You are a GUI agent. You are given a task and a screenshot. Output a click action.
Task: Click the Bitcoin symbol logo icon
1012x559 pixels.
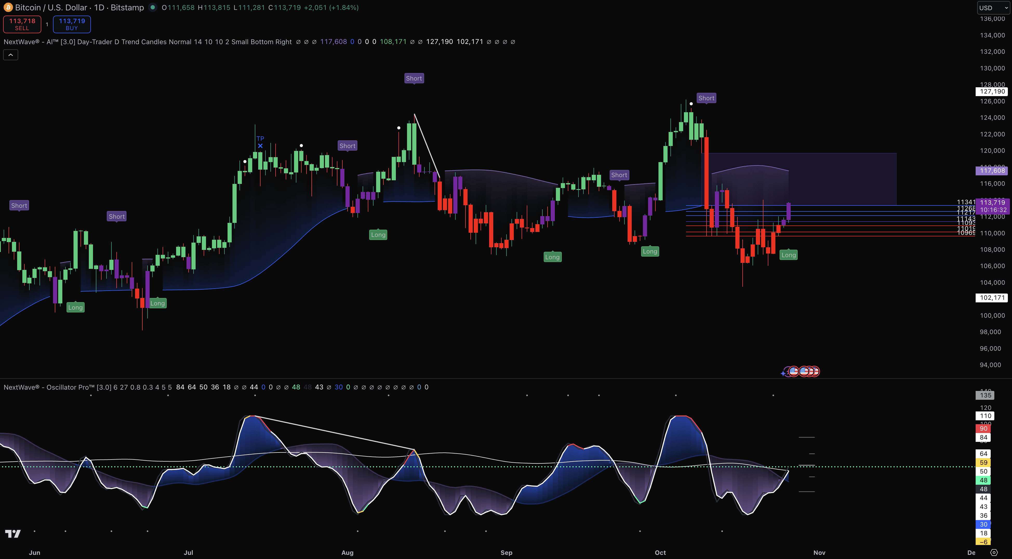[8, 8]
